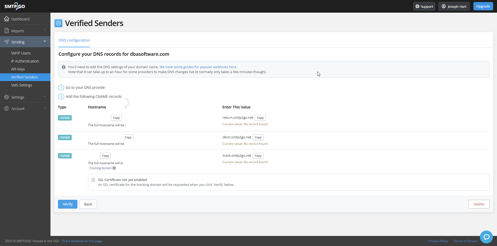This screenshot has width=497, height=246.
Task: Copy the dkim.smtp2go.net value
Action: pos(258,137)
